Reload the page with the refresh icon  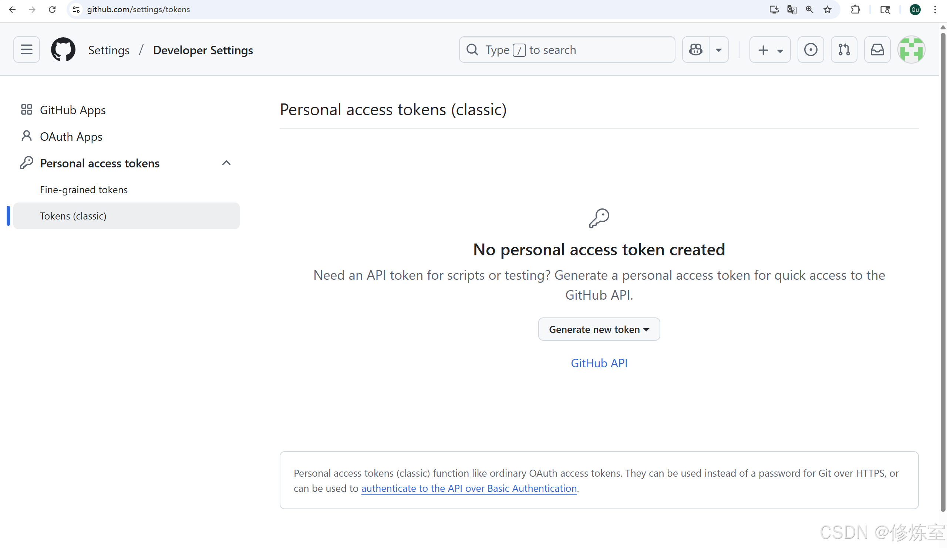52,9
